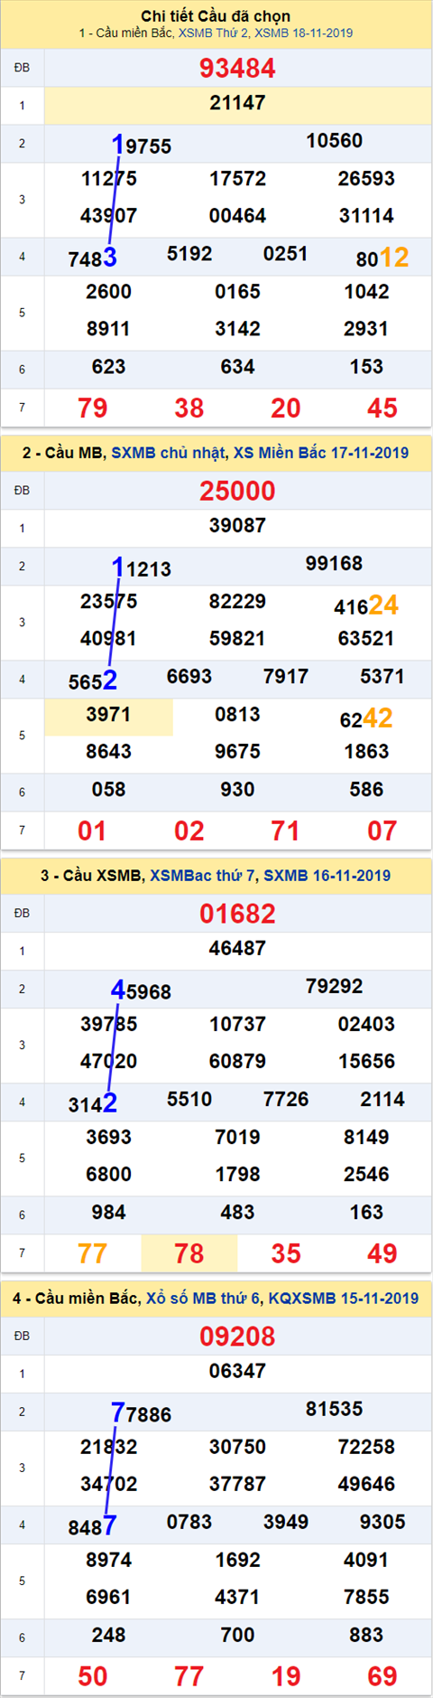Select the number 00464
Viewport: 433px width, 1698px height.
[x=237, y=216]
